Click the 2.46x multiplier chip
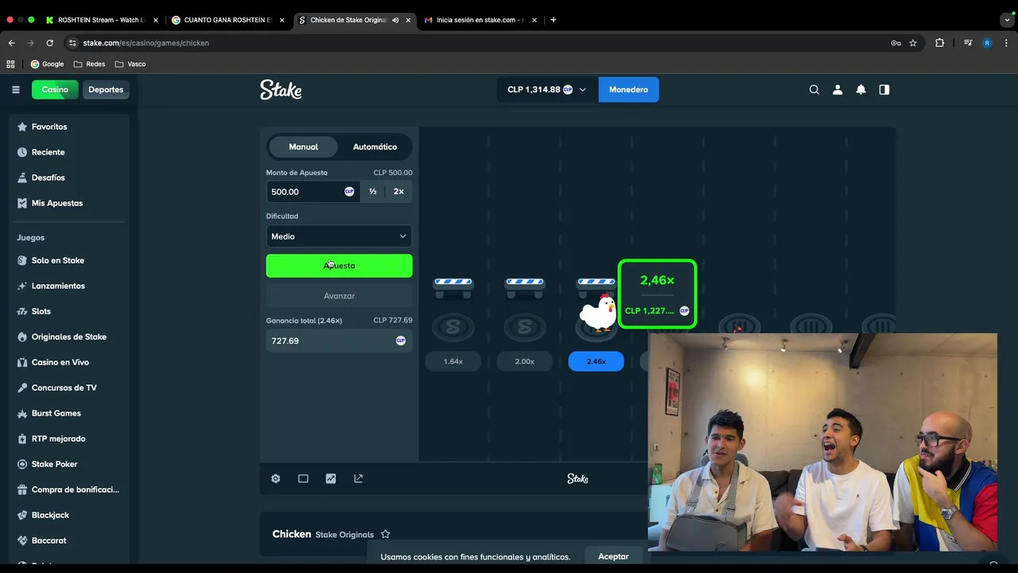Screen dimensions: 1018x573 coord(596,361)
